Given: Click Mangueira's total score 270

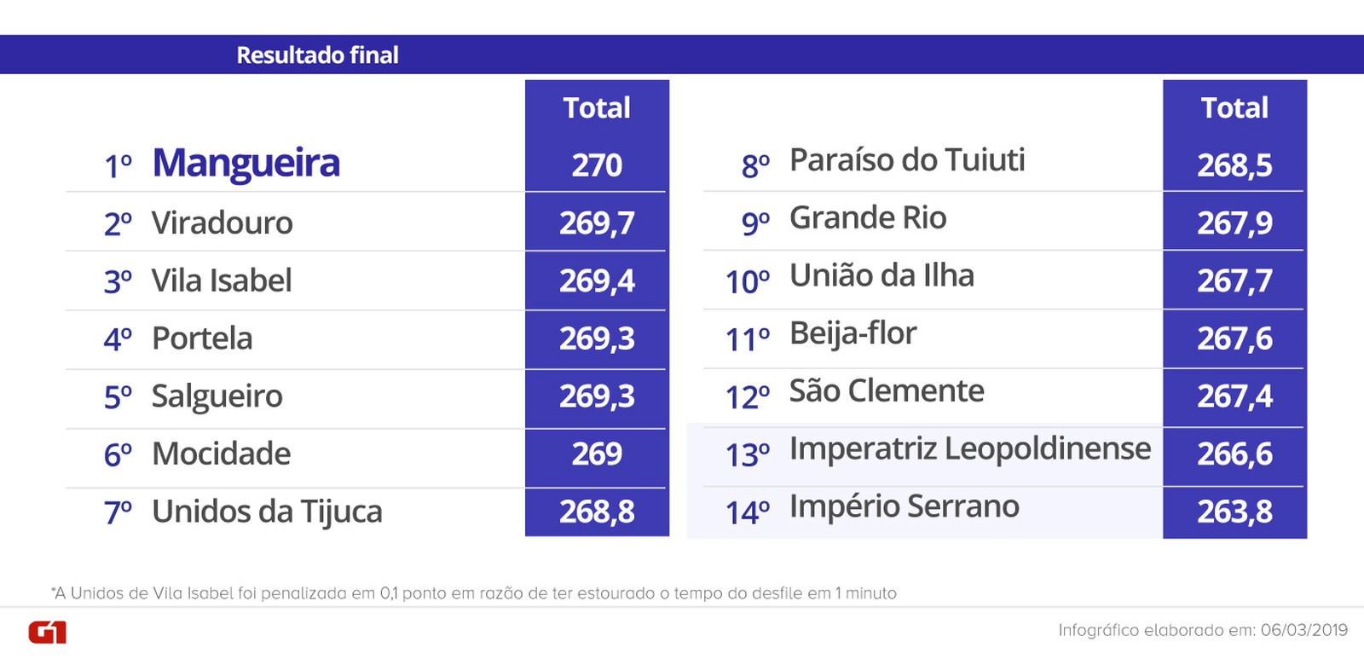Looking at the screenshot, I should (x=597, y=165).
